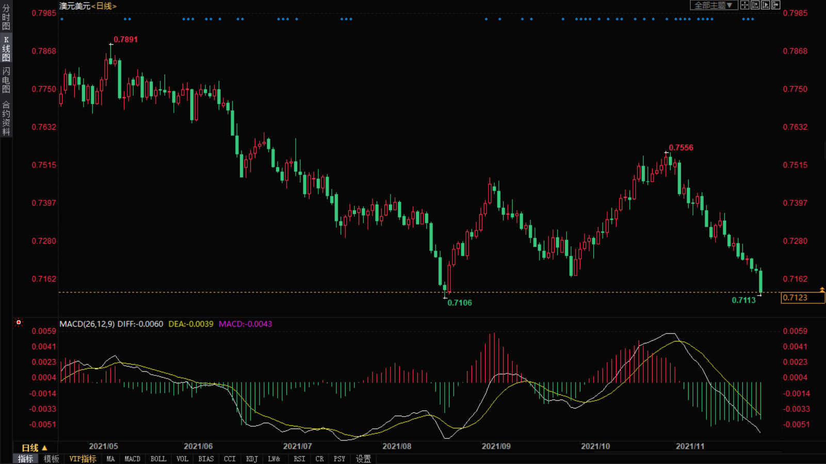
Task: Select the BOLL indicator
Action: (158, 459)
